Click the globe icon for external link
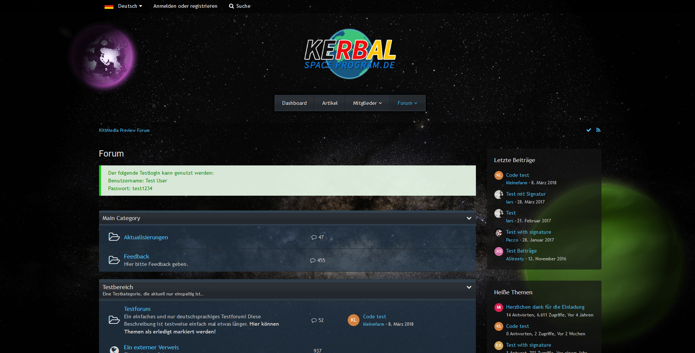This screenshot has height=353, width=695. 114,349
